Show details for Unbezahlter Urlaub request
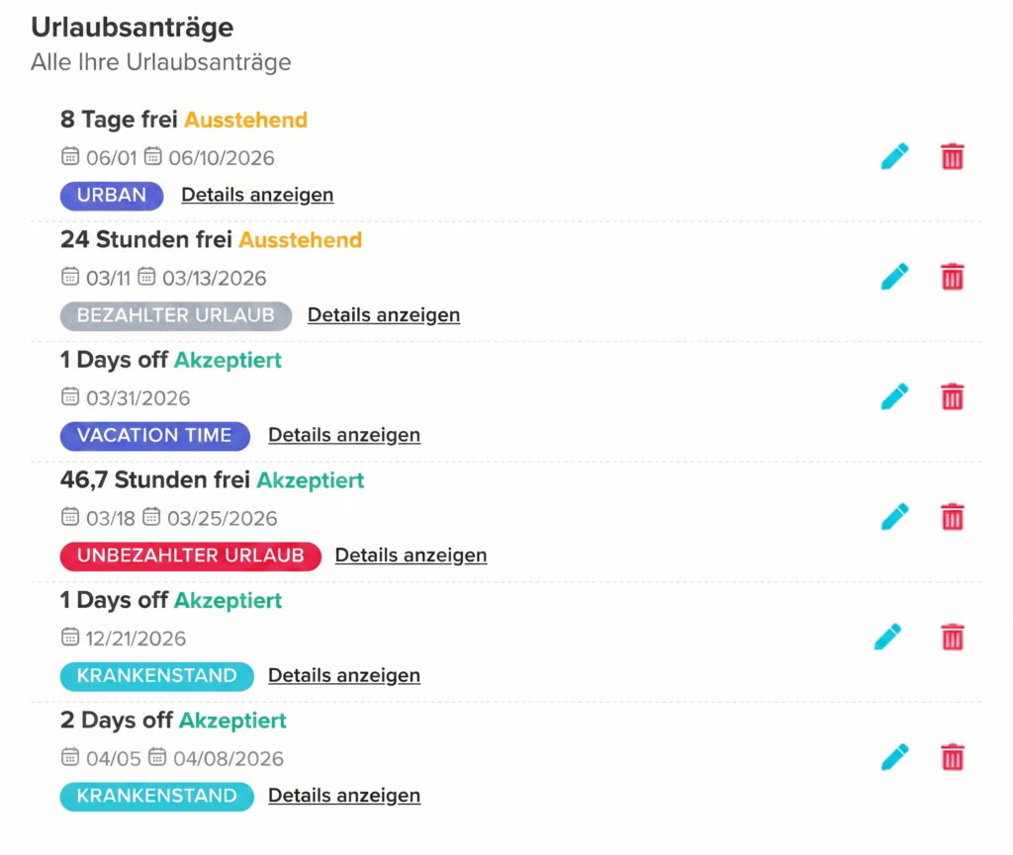1013x855 pixels. click(411, 556)
